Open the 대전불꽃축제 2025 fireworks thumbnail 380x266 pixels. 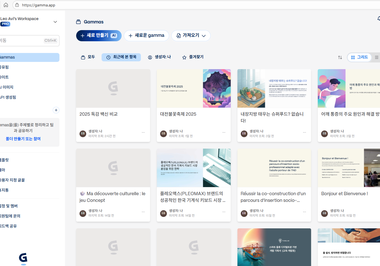[x=194, y=88]
